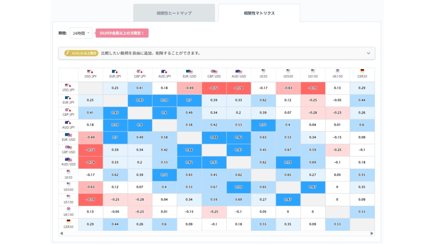Click the GBP/USD column header label
The width and height of the screenshot is (434, 244).
[214, 77]
